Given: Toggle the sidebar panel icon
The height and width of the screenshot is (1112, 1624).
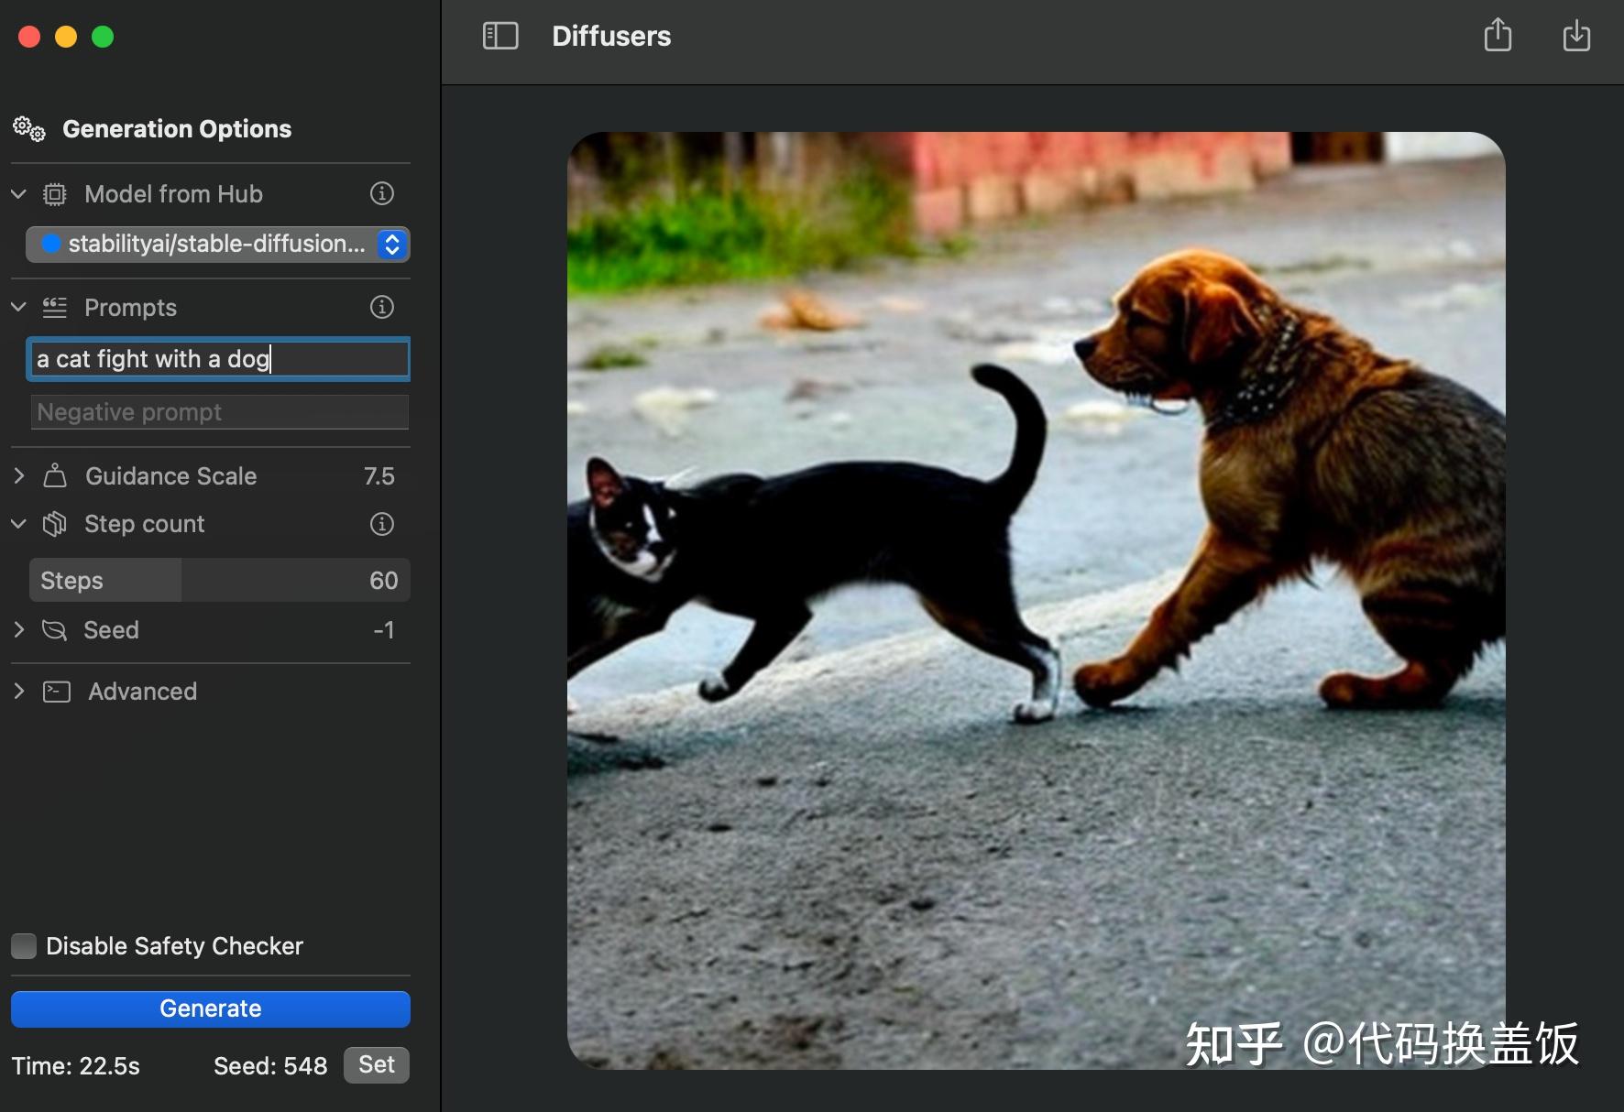Looking at the screenshot, I should click(500, 36).
